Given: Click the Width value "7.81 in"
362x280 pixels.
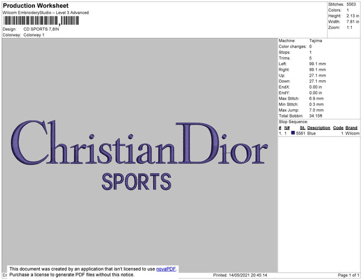Looking at the screenshot, I should [352, 22].
